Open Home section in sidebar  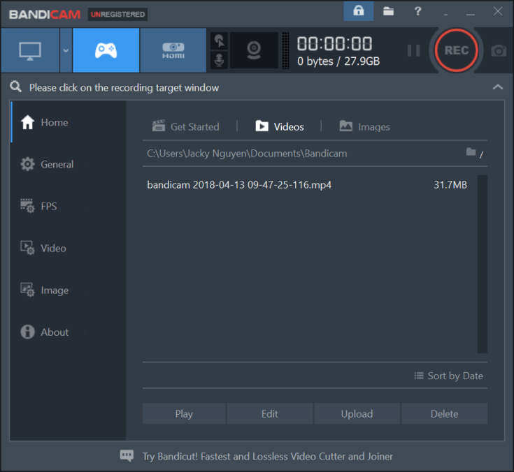click(68, 122)
